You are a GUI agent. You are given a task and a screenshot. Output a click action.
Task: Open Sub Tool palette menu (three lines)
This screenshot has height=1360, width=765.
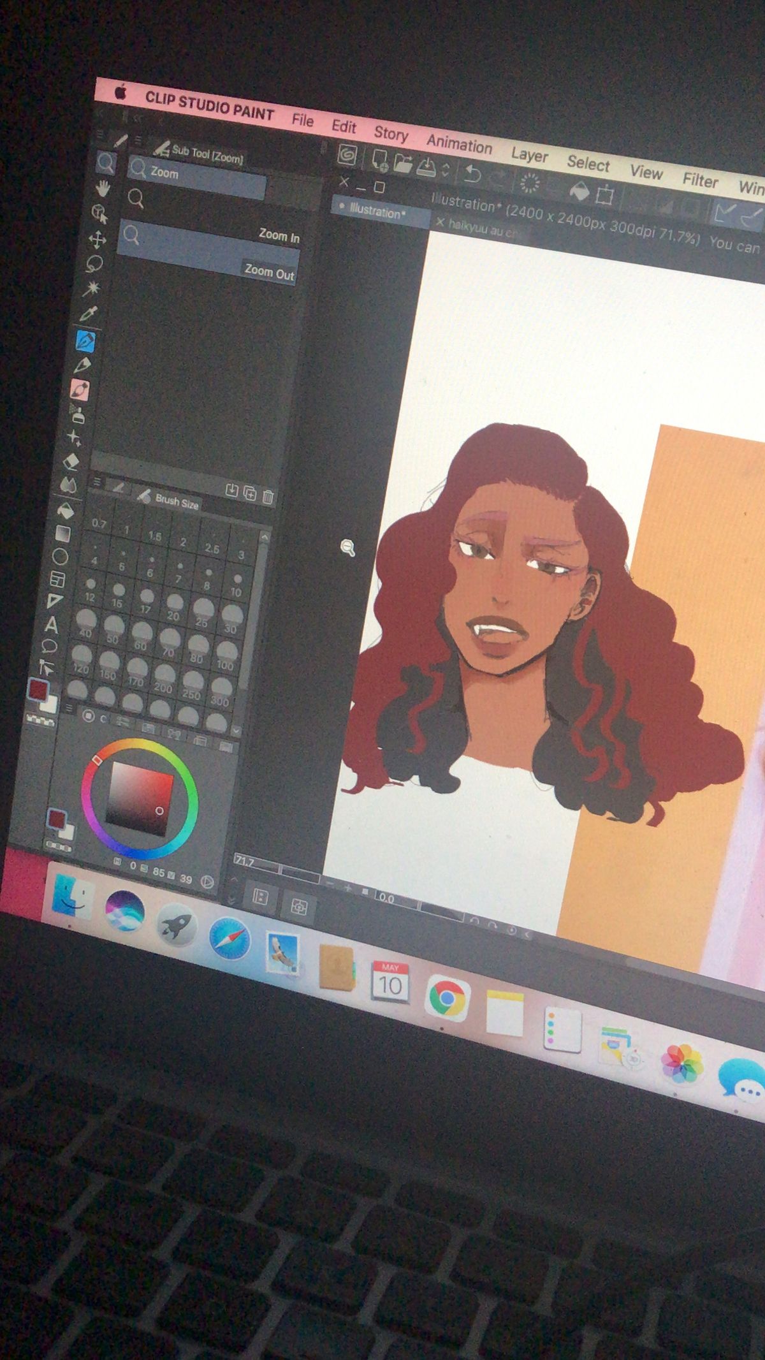138,140
